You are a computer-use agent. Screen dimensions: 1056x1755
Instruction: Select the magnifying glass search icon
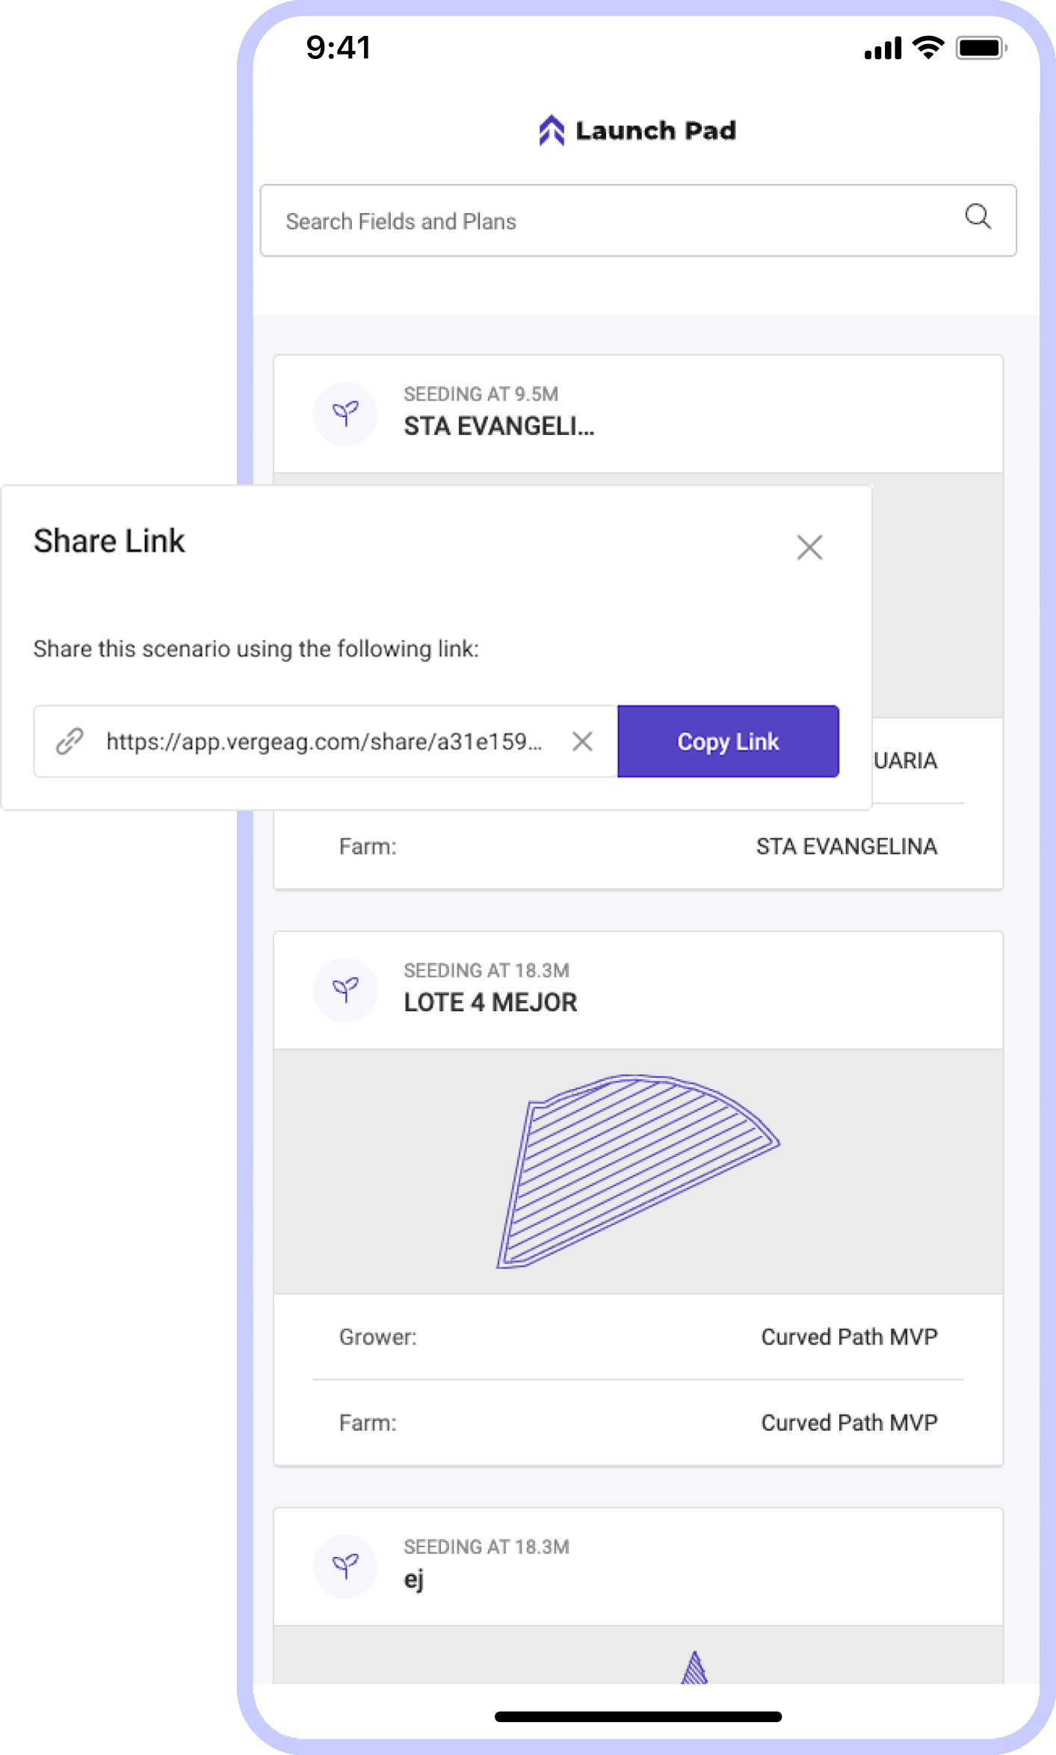coord(978,218)
